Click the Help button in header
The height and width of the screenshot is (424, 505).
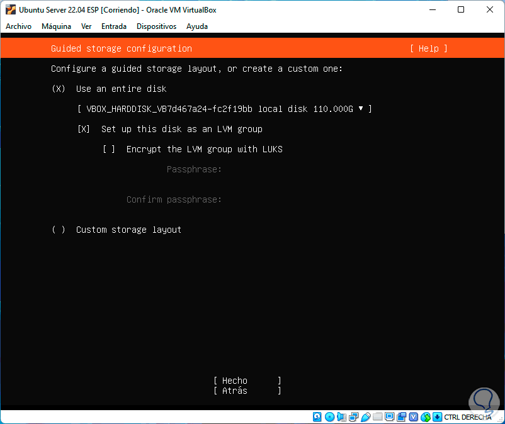tap(429, 48)
